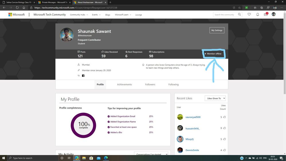Open browser Settings and more menu

pos(282,8)
